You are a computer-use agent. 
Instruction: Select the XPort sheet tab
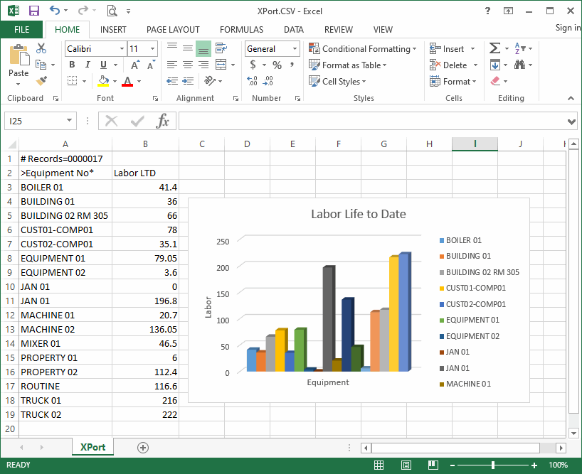pyautogui.click(x=92, y=447)
